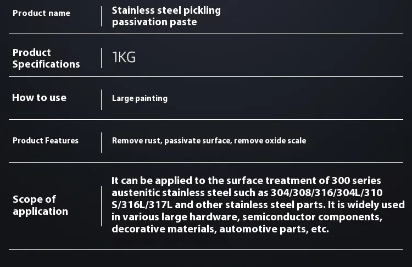The height and width of the screenshot is (267, 412).
Task: Click the horizontal divider below Product Features row
Action: [x=206, y=162]
